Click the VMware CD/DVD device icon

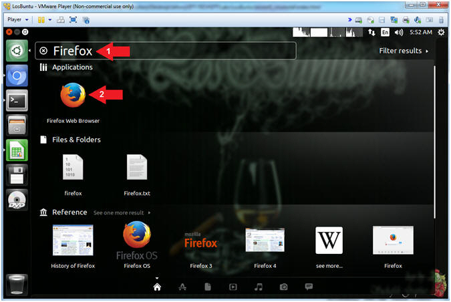click(x=370, y=20)
